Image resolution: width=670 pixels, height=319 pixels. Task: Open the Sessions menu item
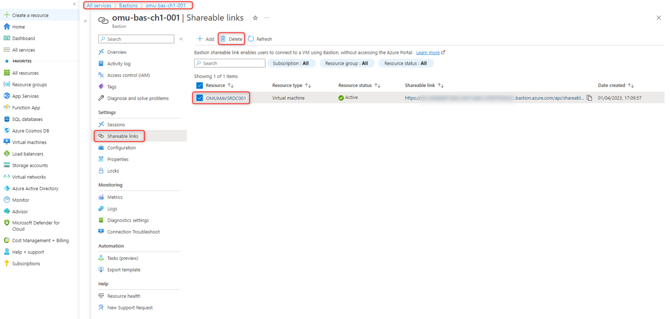(116, 124)
